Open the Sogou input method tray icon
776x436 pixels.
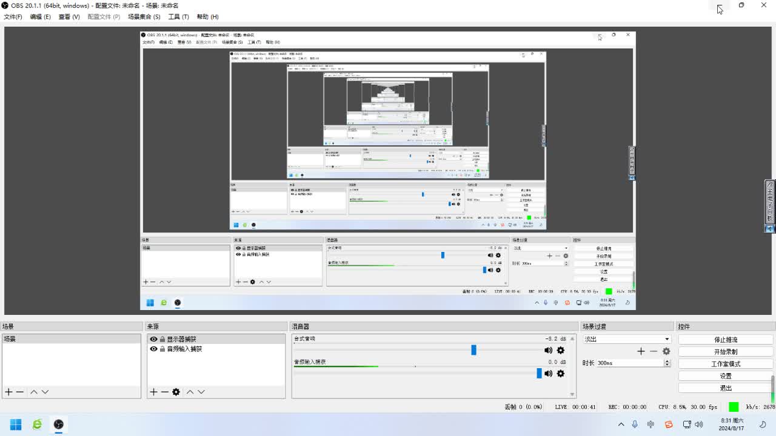point(669,424)
